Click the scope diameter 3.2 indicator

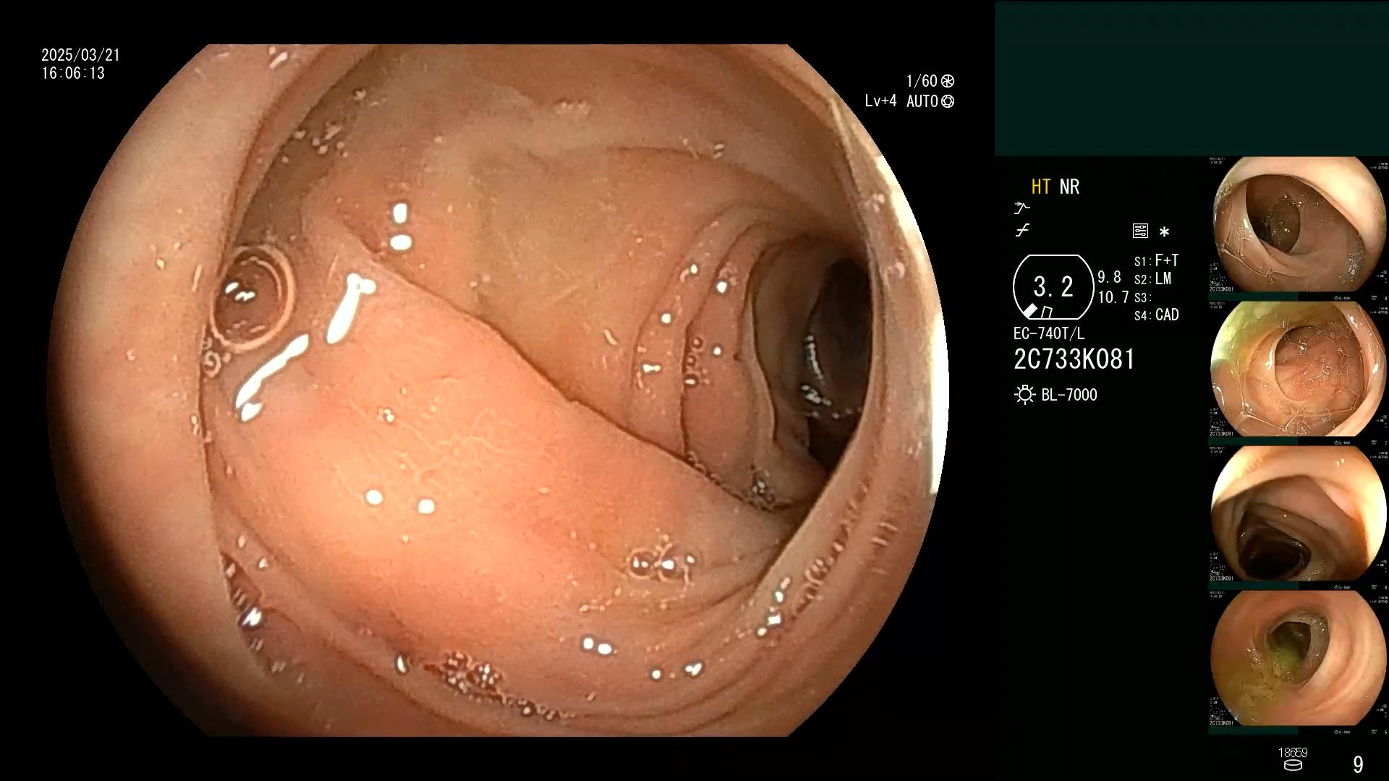coord(1053,287)
